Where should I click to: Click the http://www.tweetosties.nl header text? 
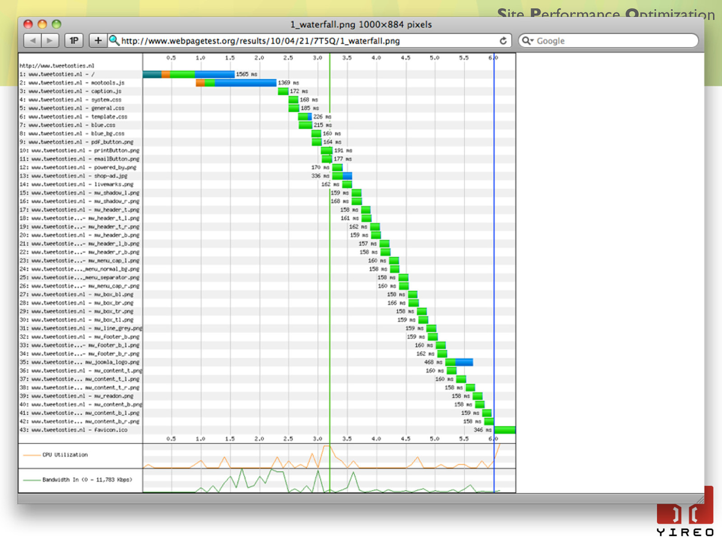pyautogui.click(x=57, y=66)
